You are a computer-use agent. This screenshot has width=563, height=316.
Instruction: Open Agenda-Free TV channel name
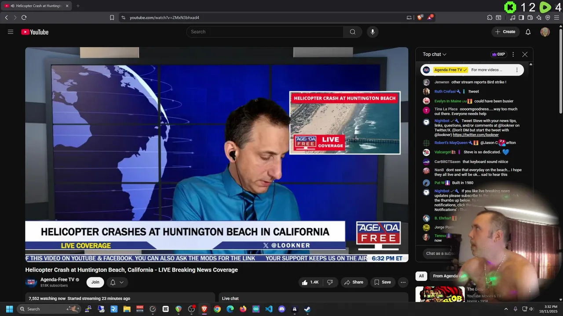(x=58, y=280)
